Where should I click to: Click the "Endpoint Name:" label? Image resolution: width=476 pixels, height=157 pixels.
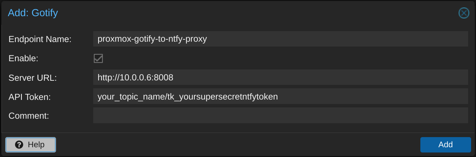(40, 39)
